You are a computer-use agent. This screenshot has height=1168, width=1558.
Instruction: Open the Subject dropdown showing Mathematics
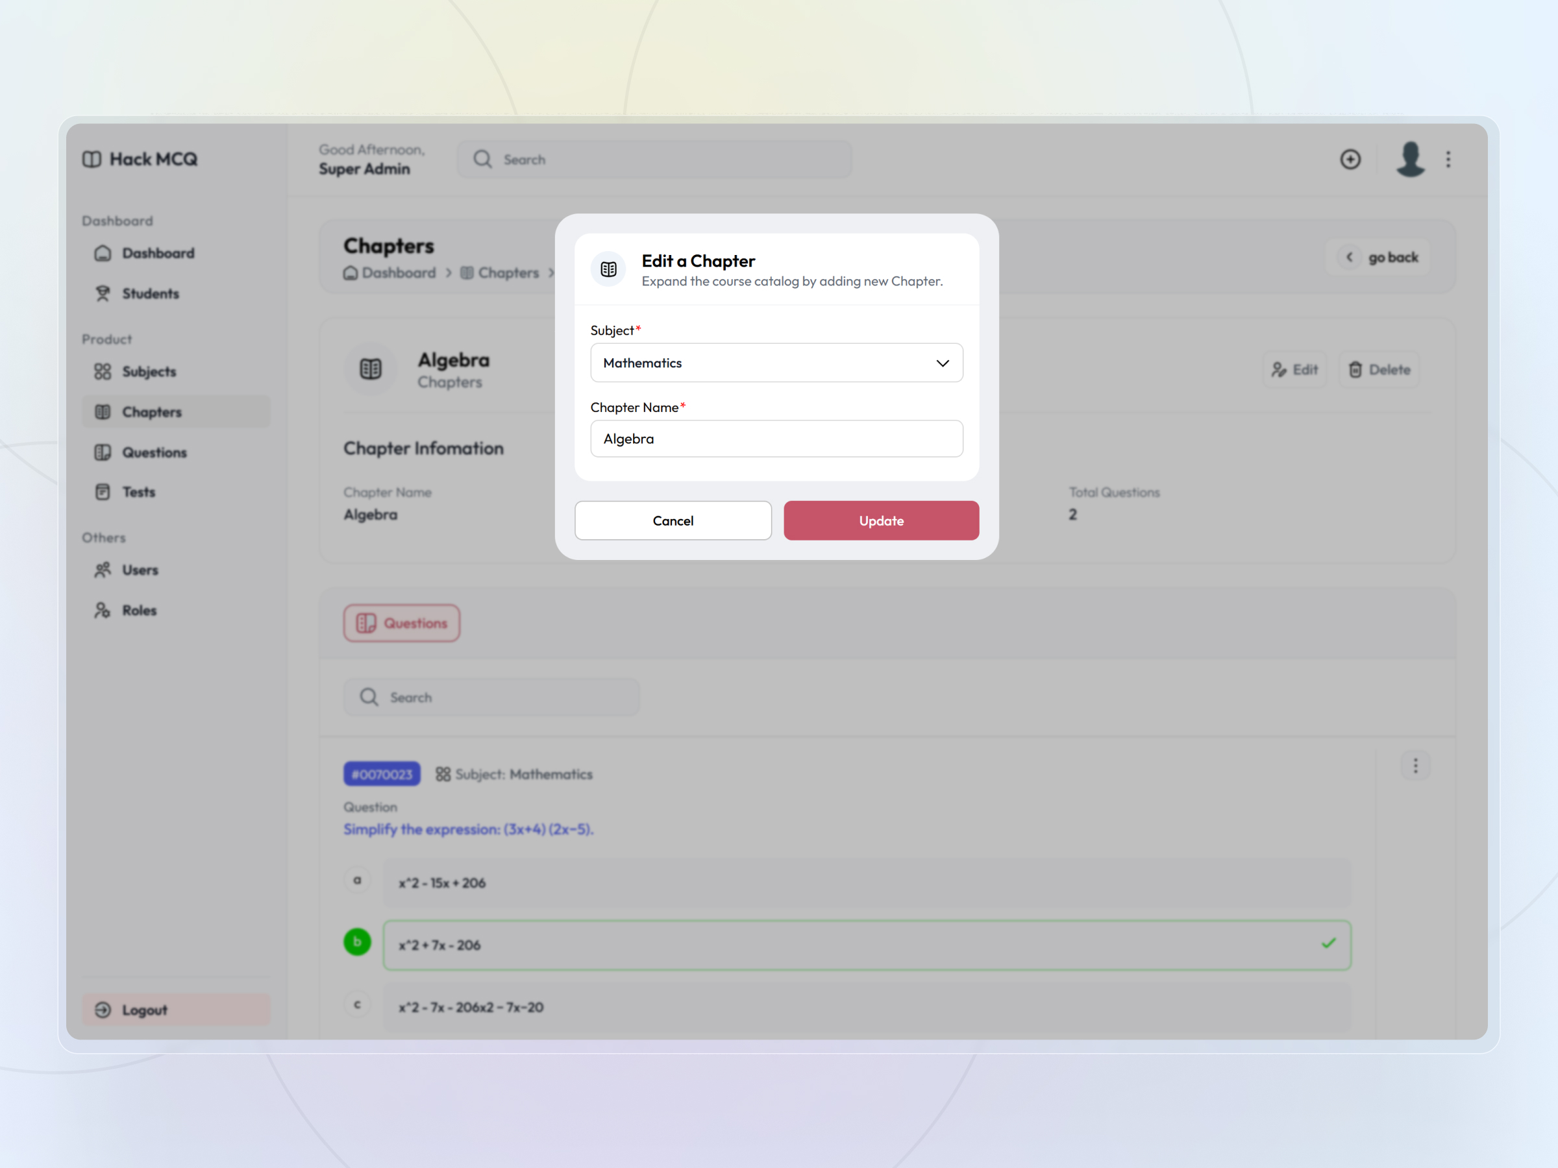click(x=776, y=363)
